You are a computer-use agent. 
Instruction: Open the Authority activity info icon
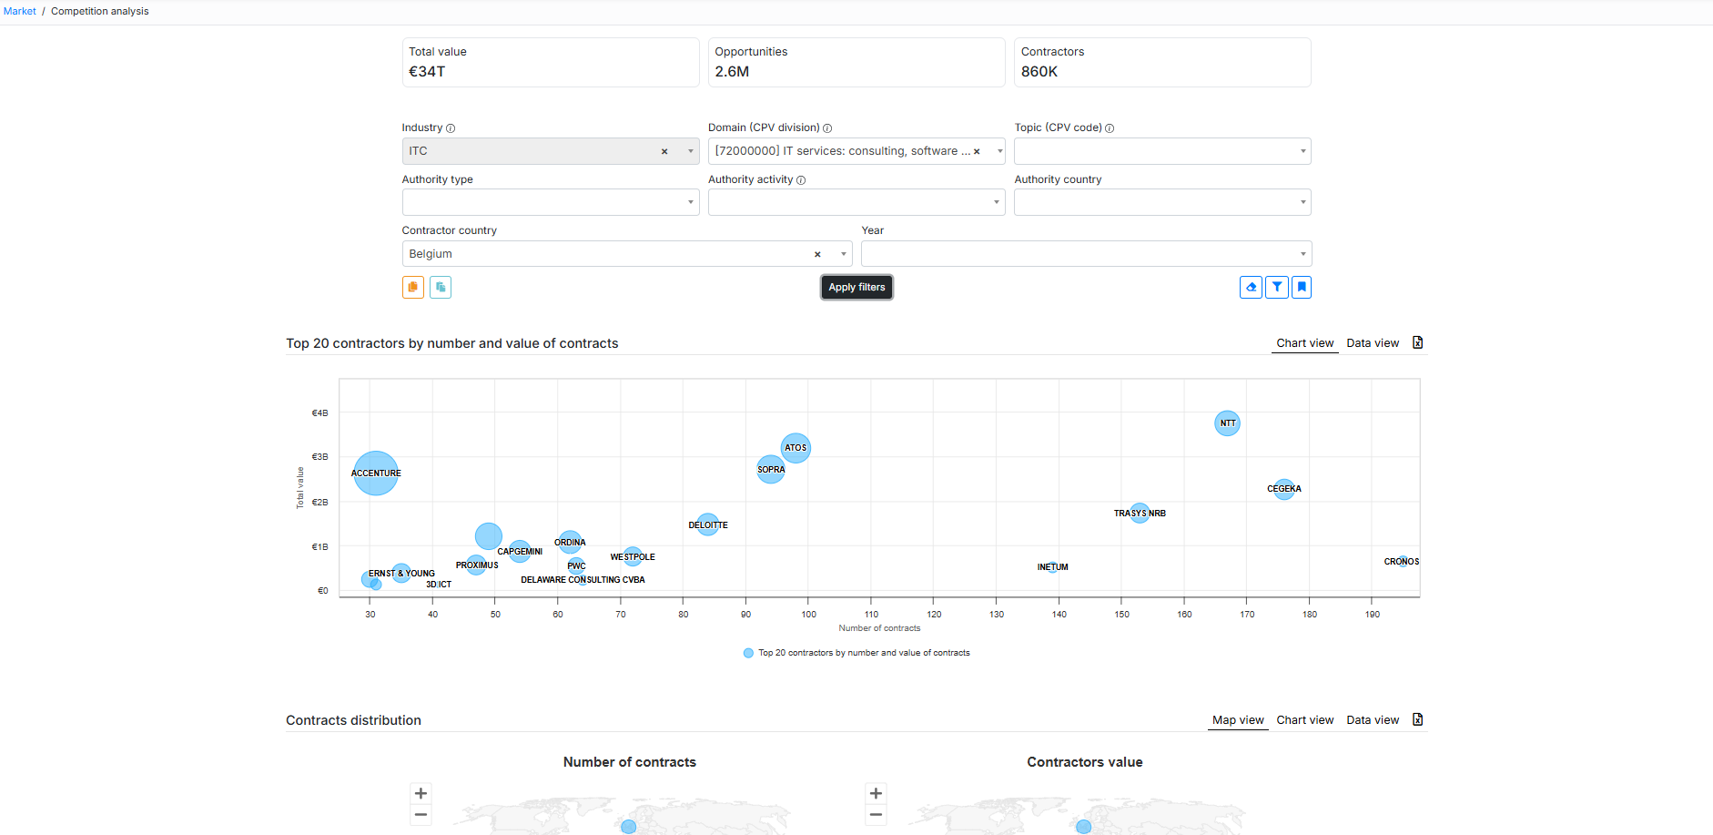click(x=801, y=180)
